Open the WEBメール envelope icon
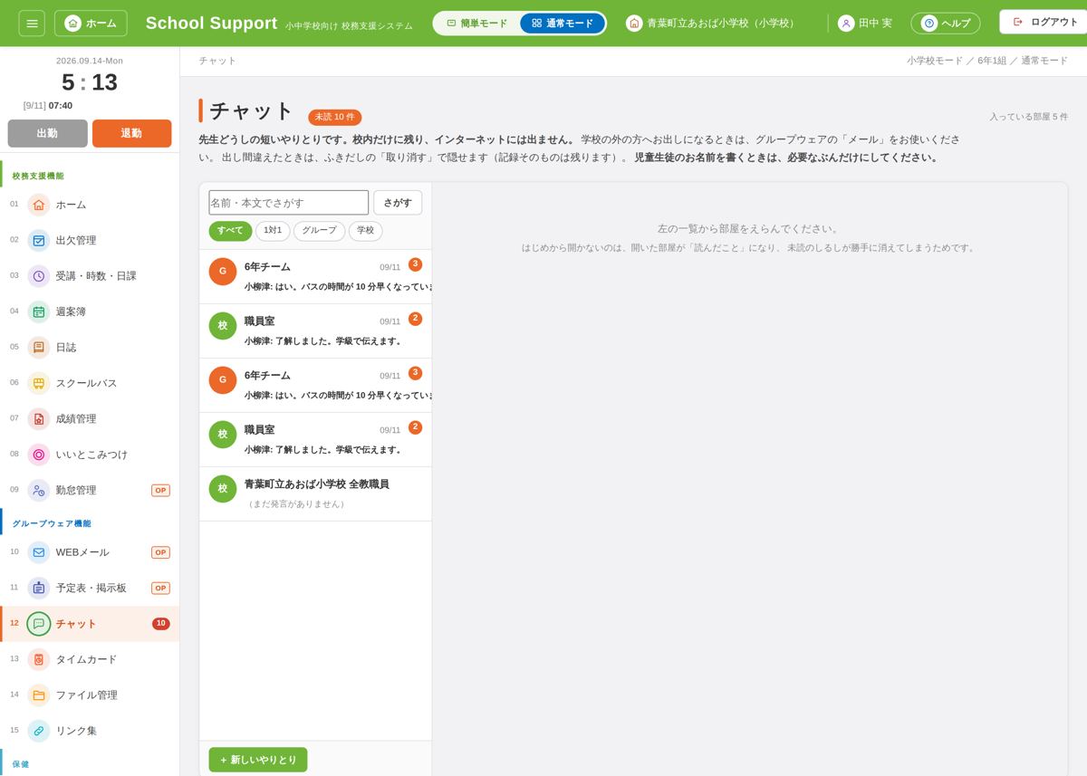 click(x=39, y=552)
